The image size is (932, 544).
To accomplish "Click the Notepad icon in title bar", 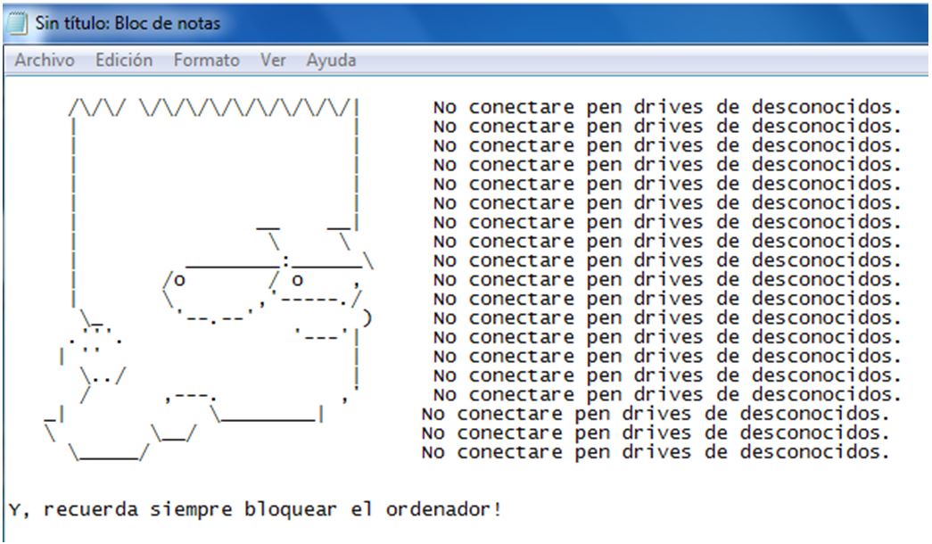I will 17,24.
